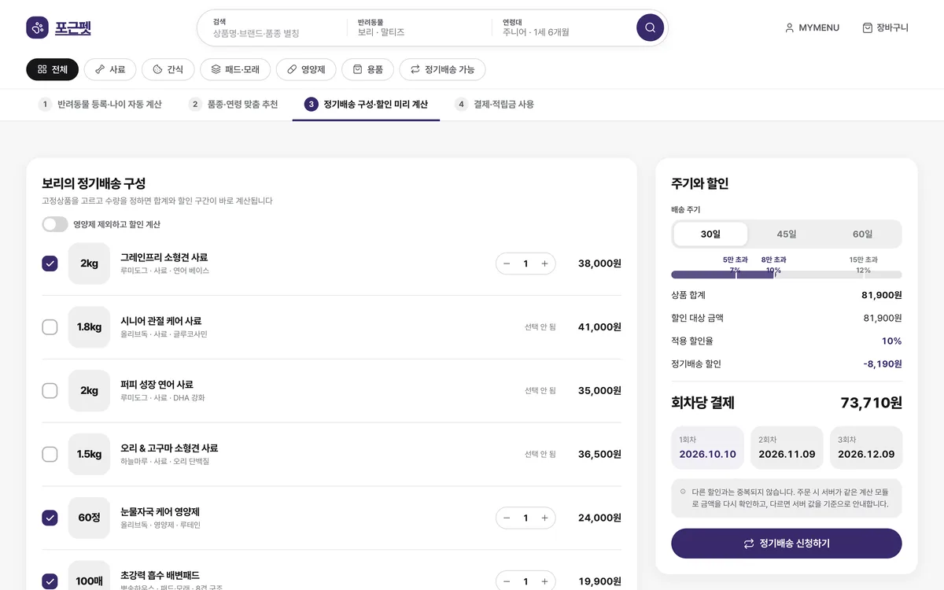Click 눈물자국 케어 영양제 product name
The width and height of the screenshot is (944, 590).
pyautogui.click(x=160, y=511)
